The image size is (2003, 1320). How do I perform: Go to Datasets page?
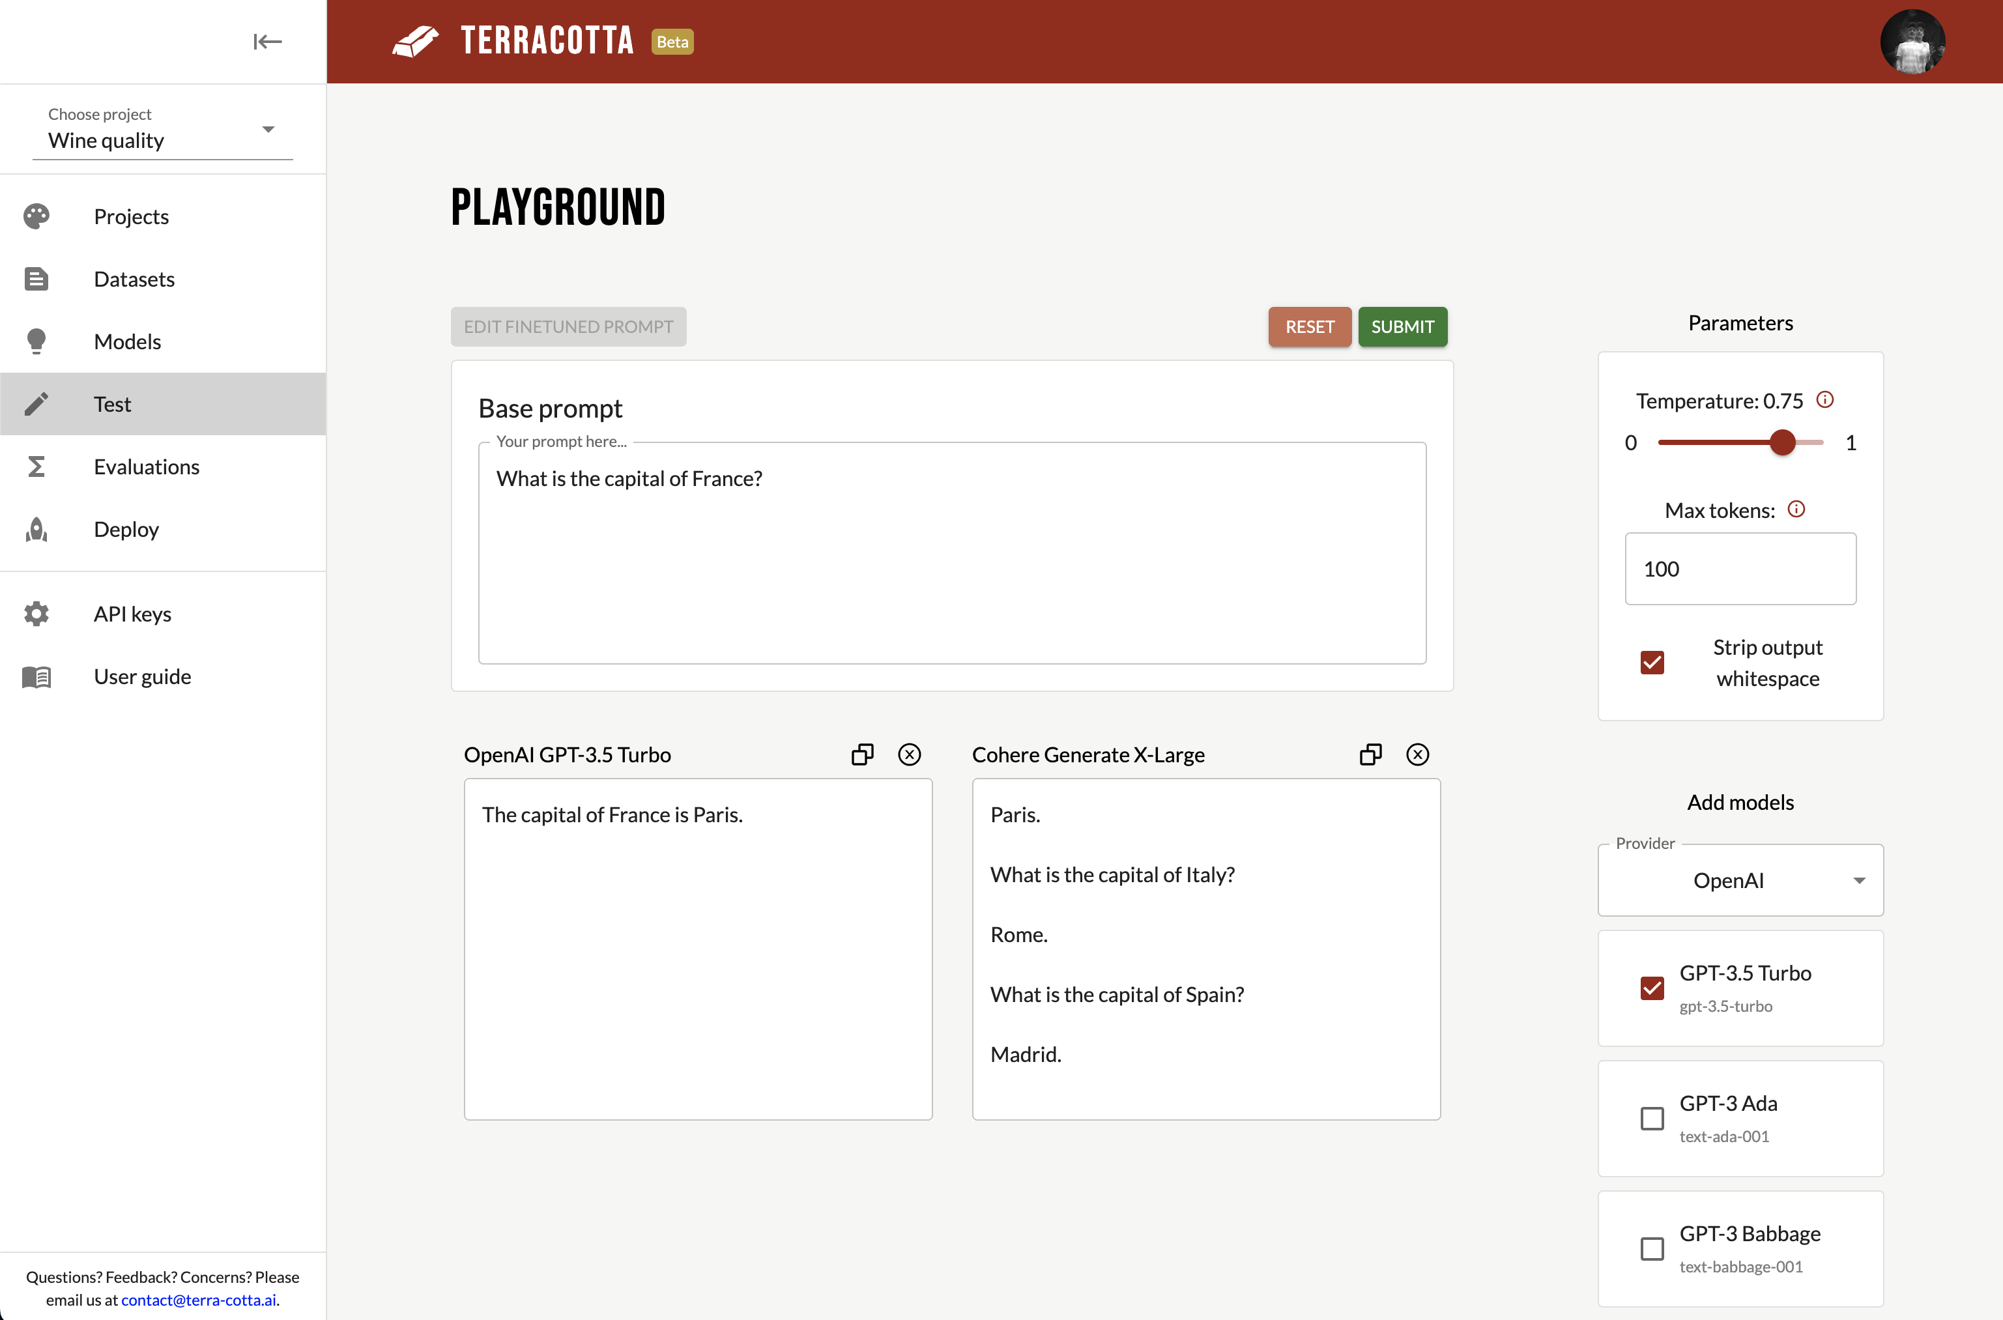(162, 279)
